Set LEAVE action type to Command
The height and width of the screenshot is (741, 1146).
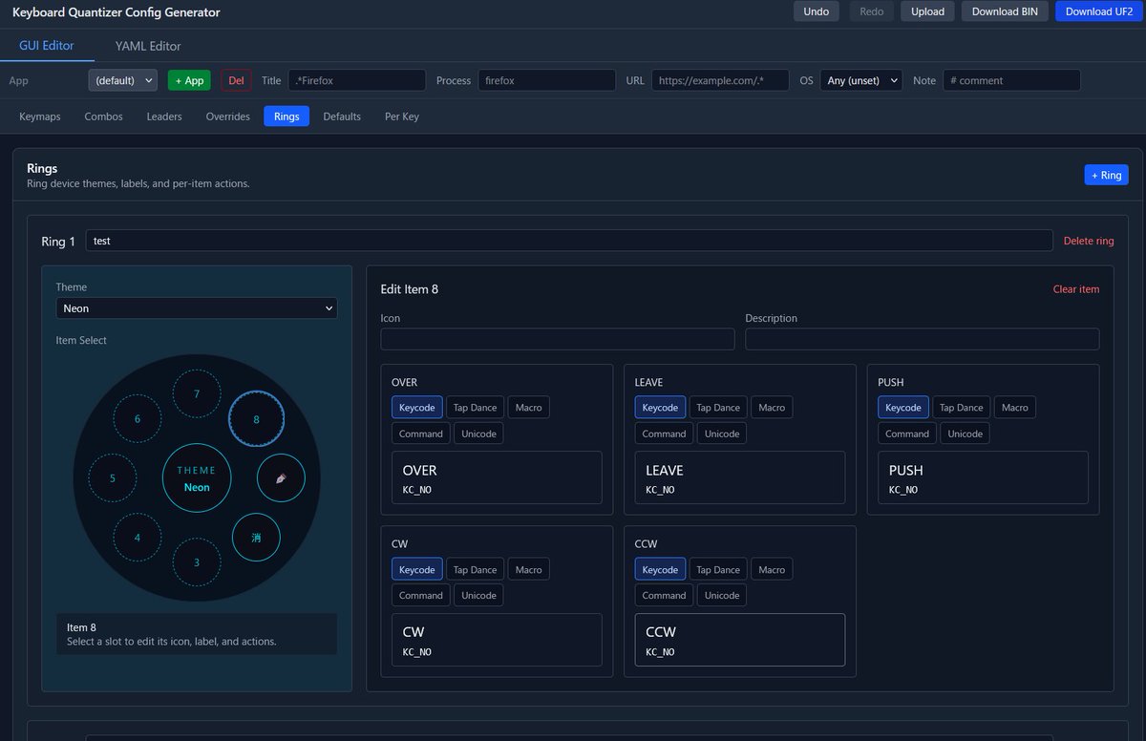coord(664,434)
